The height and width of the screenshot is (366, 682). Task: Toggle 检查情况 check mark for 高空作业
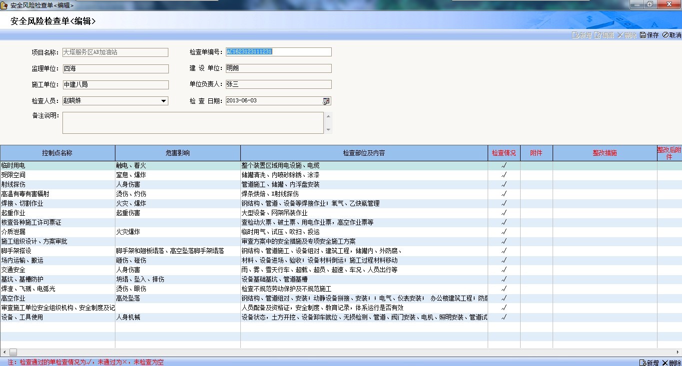click(x=504, y=299)
